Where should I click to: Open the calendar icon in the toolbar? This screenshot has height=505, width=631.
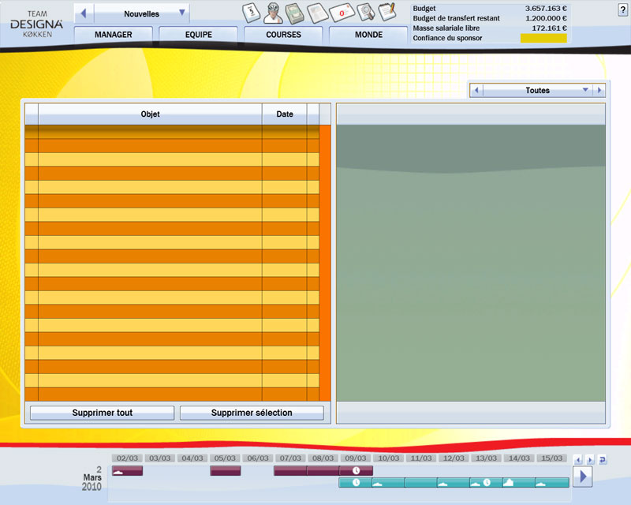click(251, 13)
